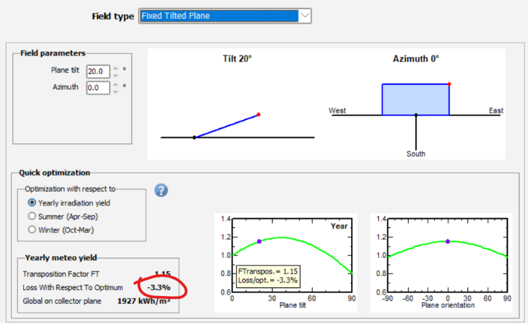Click the red corner dot in Azimuth diagram
Screen dimensions: 528x323
(449, 84)
